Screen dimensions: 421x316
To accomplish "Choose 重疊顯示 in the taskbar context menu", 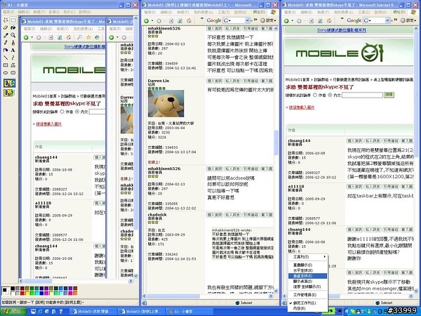I will coord(307,265).
